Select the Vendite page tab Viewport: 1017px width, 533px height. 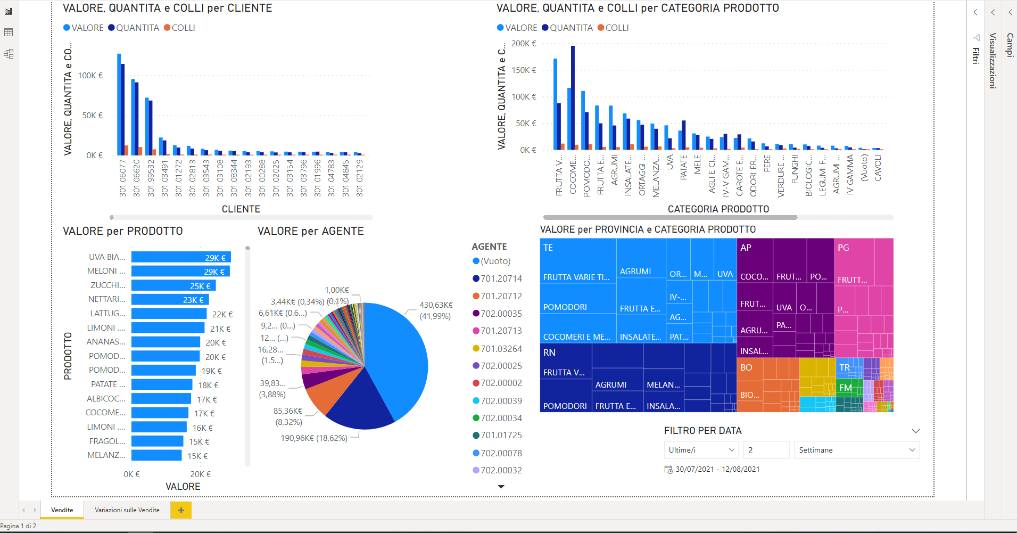tap(62, 510)
